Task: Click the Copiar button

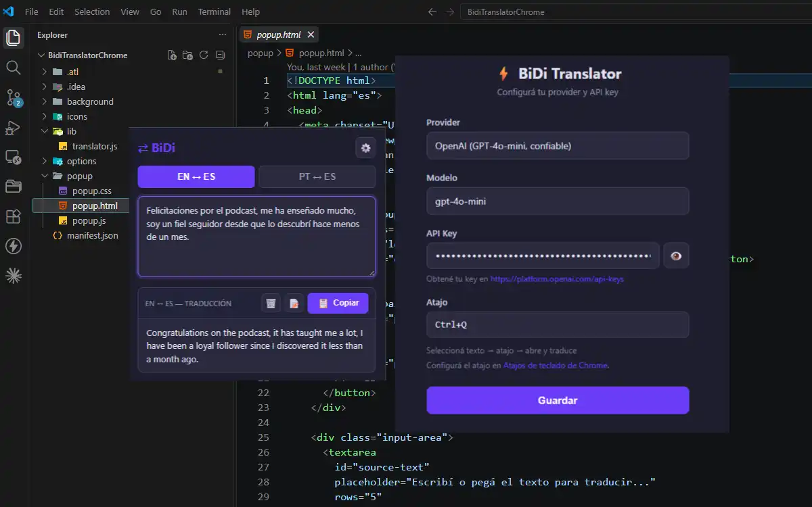Action: (338, 304)
